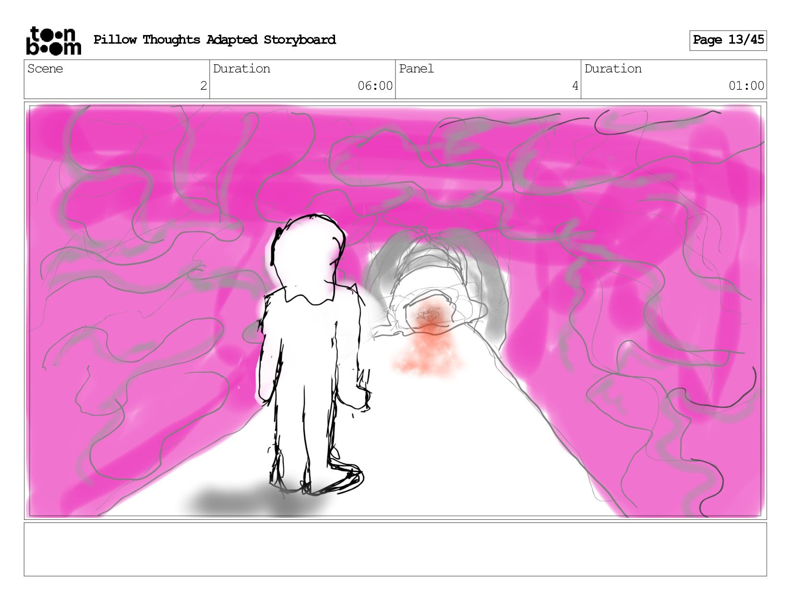Click the panel duration value 01:00

coord(746,86)
